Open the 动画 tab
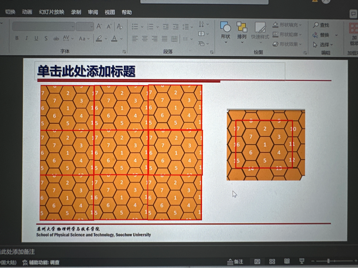 pyautogui.click(x=27, y=12)
